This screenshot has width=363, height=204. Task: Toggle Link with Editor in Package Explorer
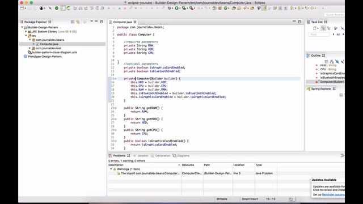click(78, 22)
